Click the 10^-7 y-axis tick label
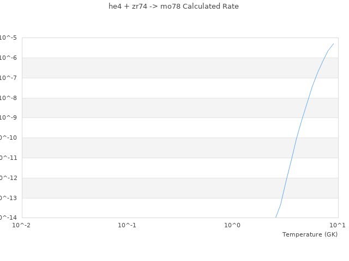This screenshot has height=261, width=349. coord(8,78)
